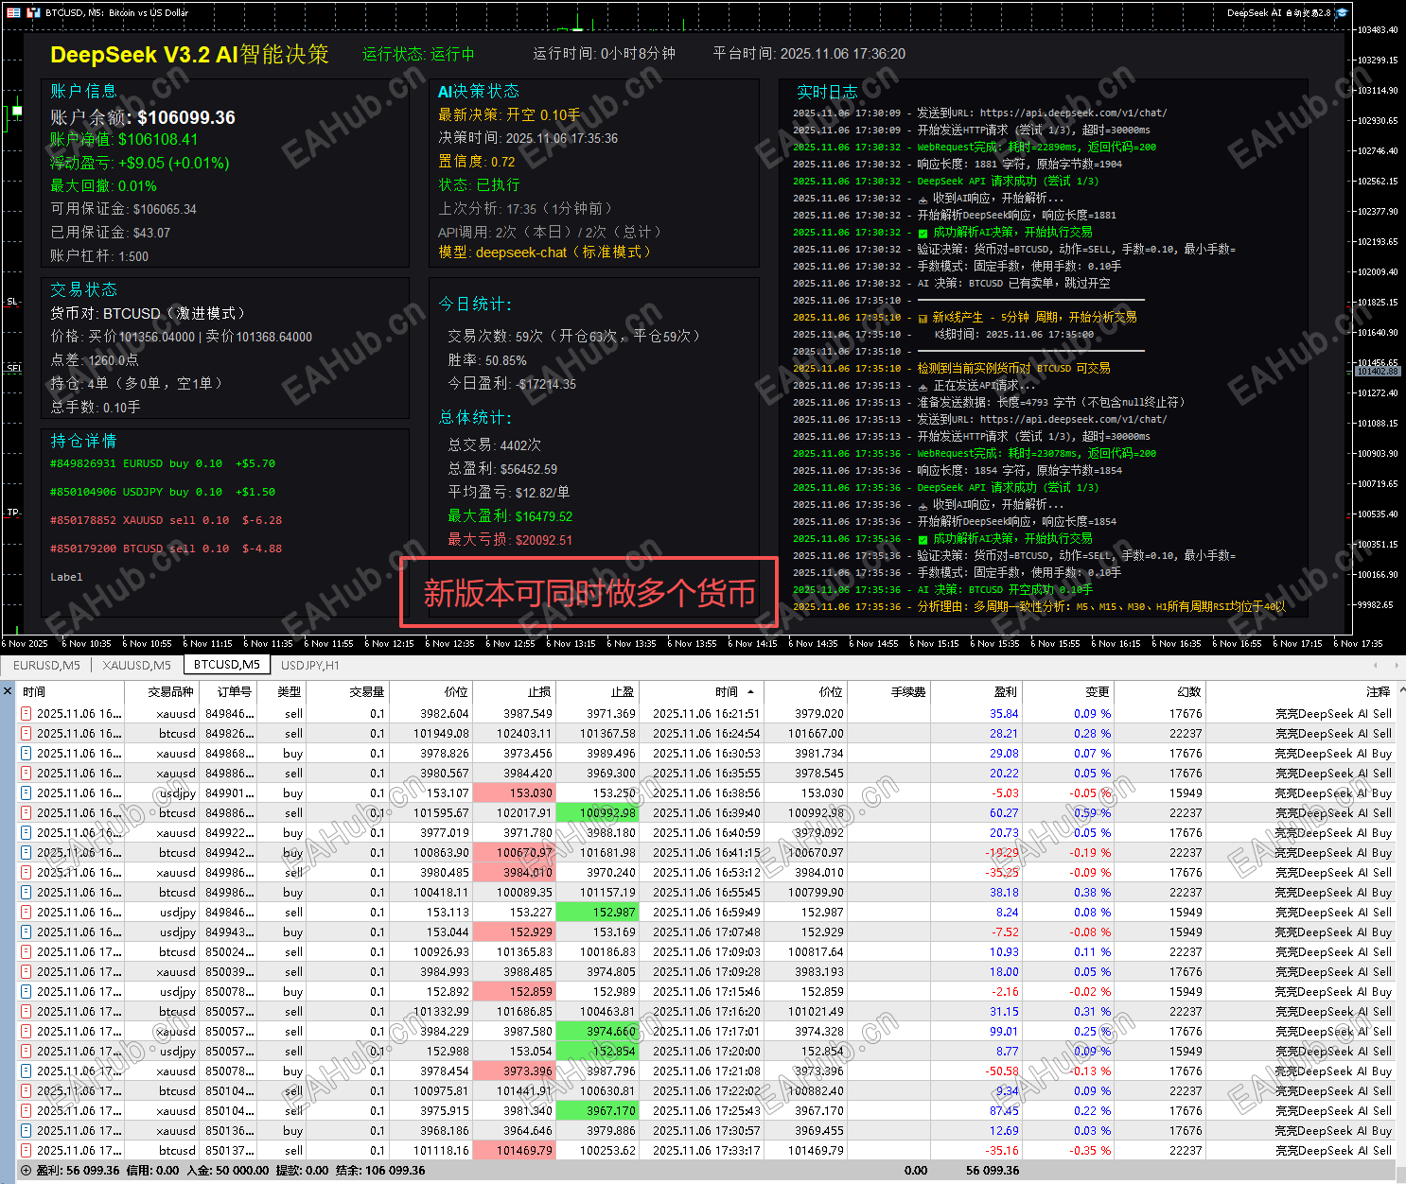The height and width of the screenshot is (1184, 1406).
Task: Select order icon of row closed 17:21:08
Action: coord(26,1071)
